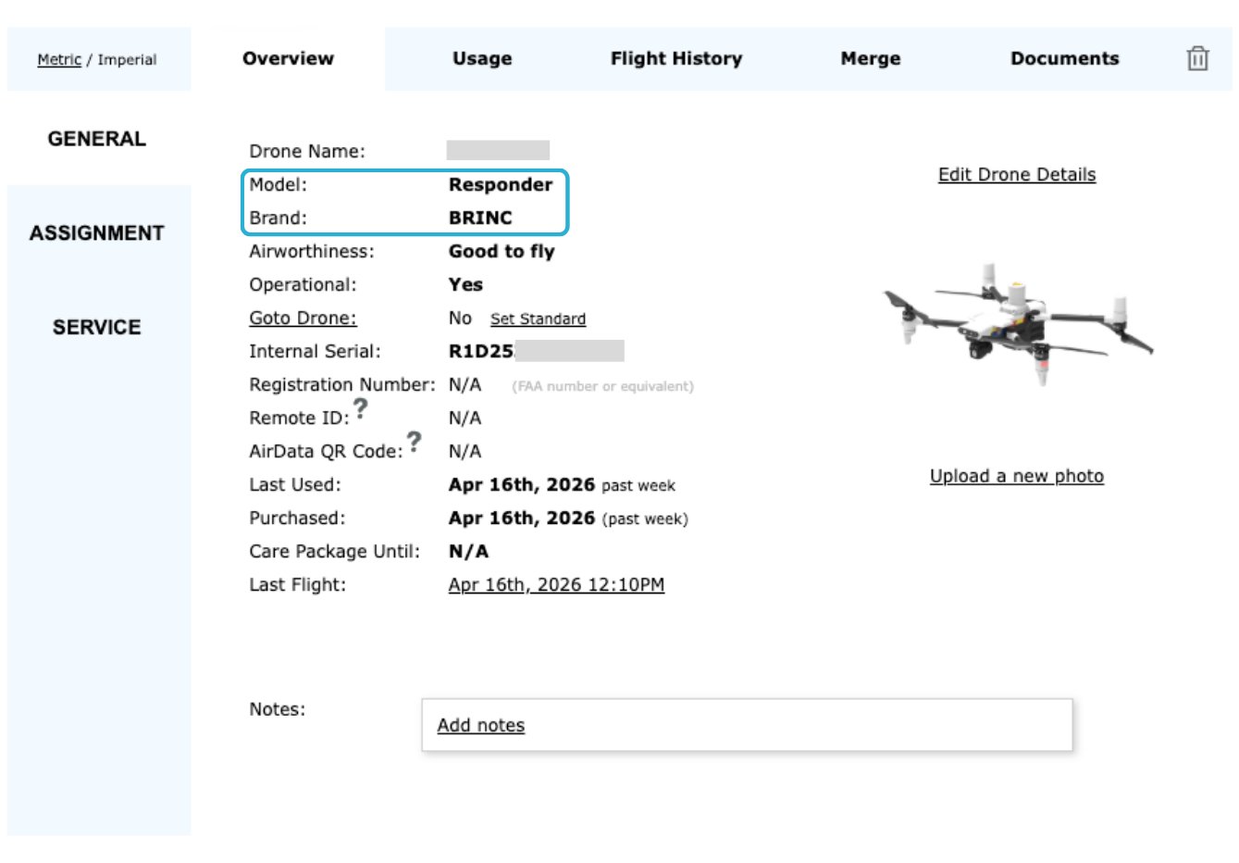
Task: Open the Flight History tab
Action: (x=675, y=58)
